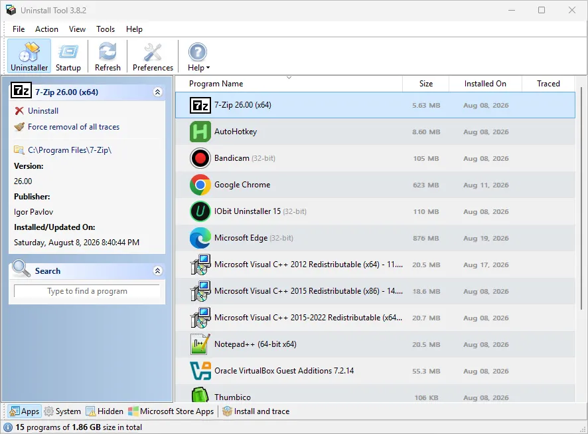Switch to the Hidden tab
The width and height of the screenshot is (588, 434).
point(105,411)
